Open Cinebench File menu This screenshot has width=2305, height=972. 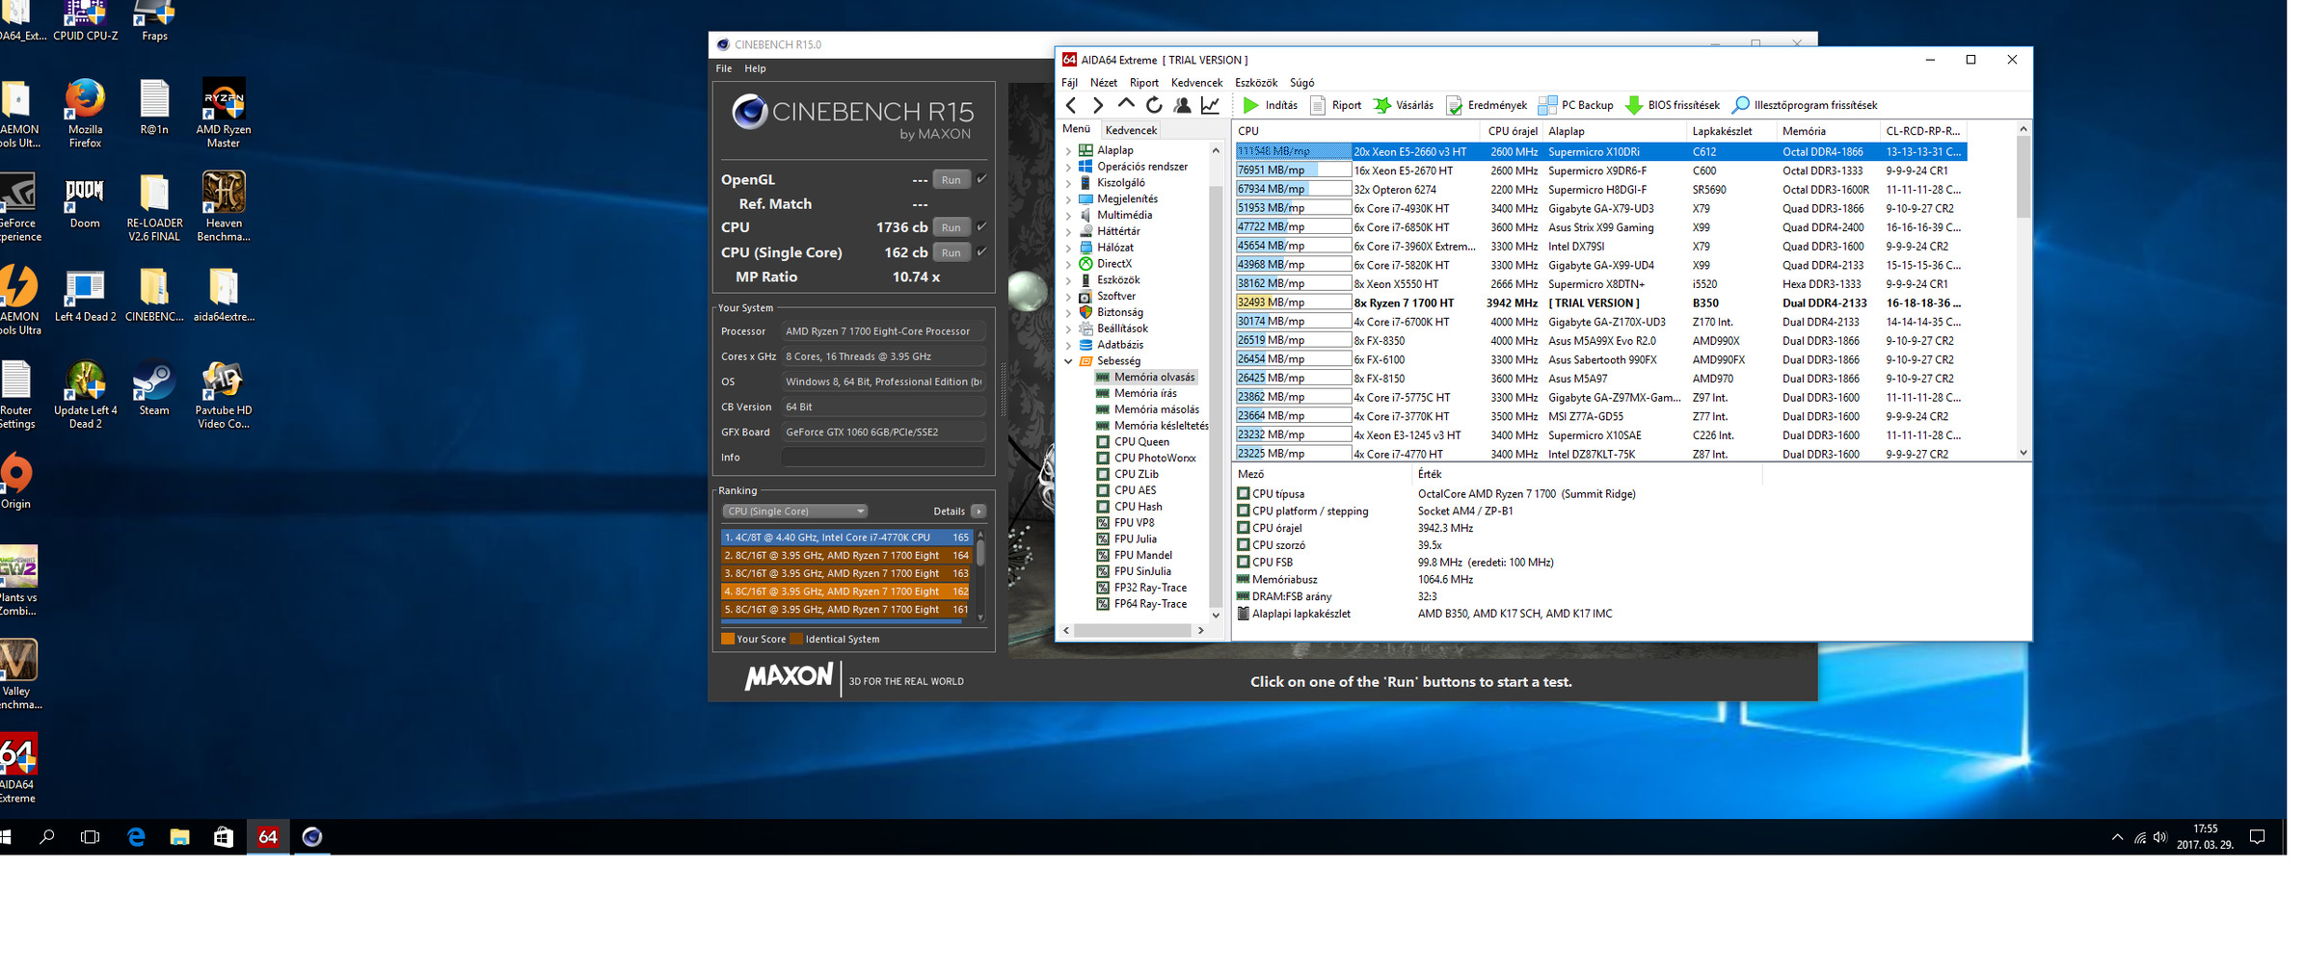pyautogui.click(x=724, y=68)
